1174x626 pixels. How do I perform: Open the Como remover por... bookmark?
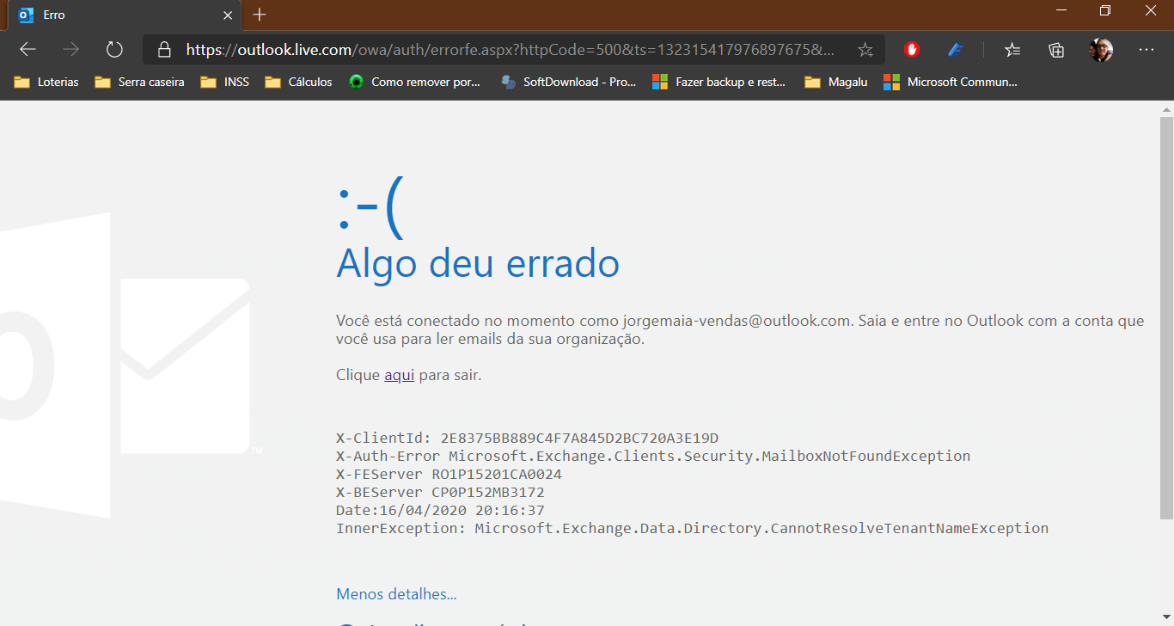click(414, 83)
